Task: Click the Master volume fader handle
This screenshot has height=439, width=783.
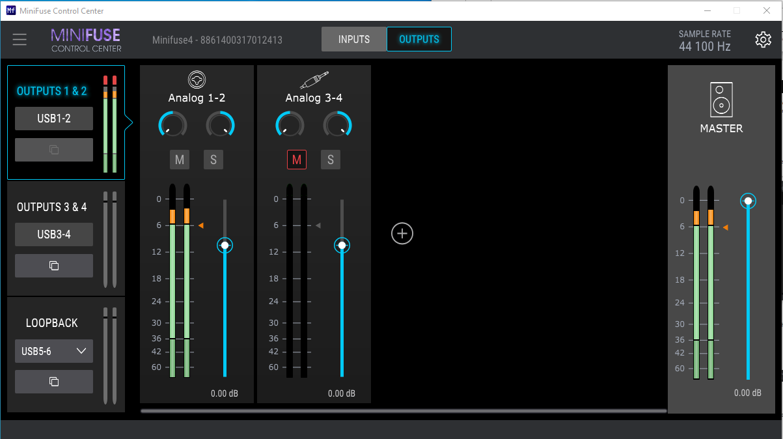Action: click(749, 201)
